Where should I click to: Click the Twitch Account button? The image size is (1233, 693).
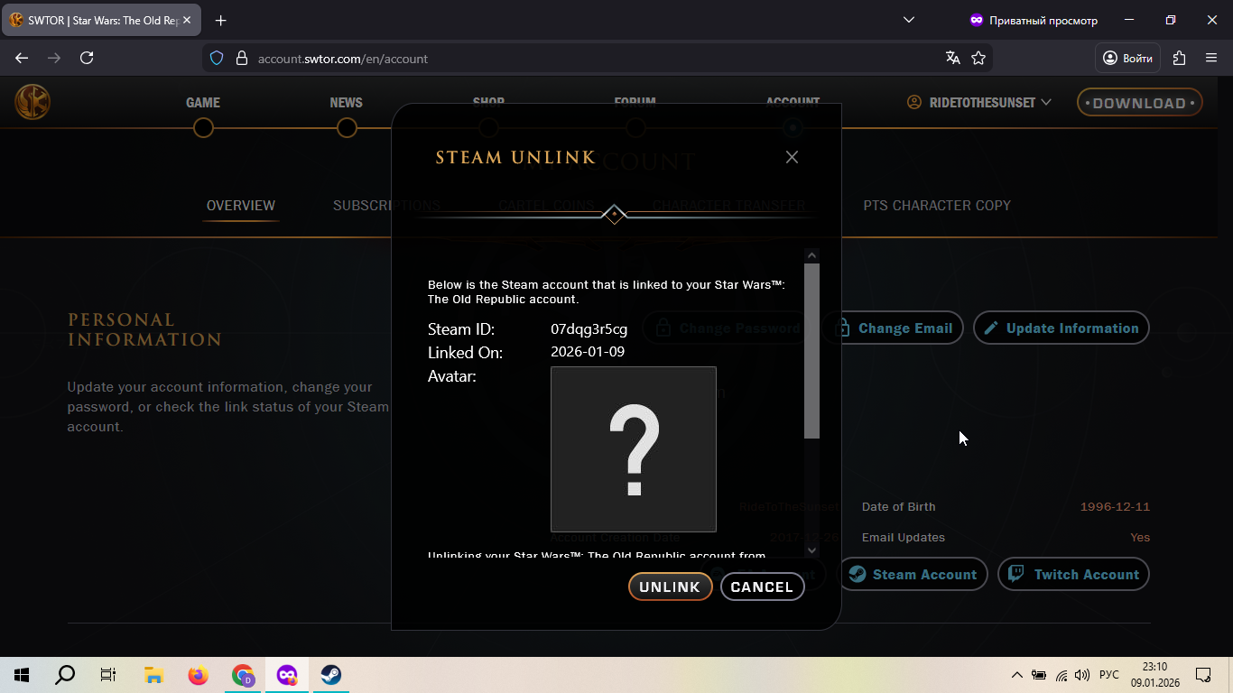(x=1073, y=575)
